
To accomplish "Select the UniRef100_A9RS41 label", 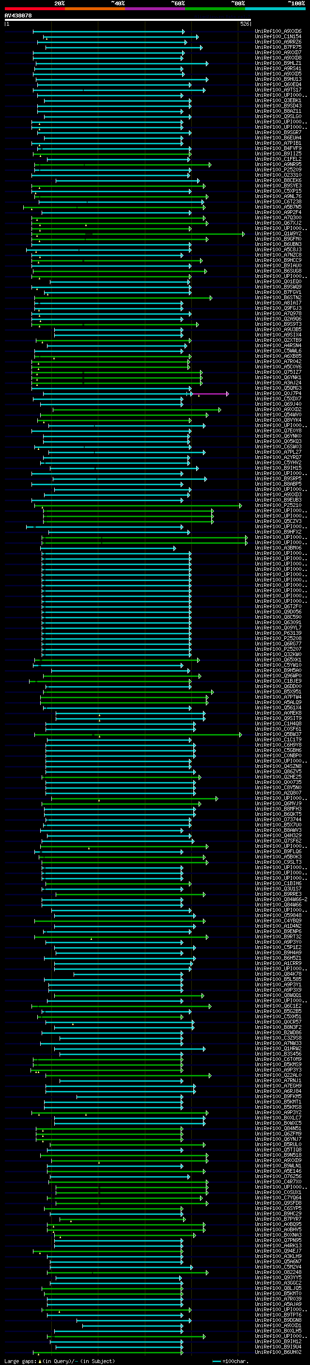I will (x=278, y=68).
